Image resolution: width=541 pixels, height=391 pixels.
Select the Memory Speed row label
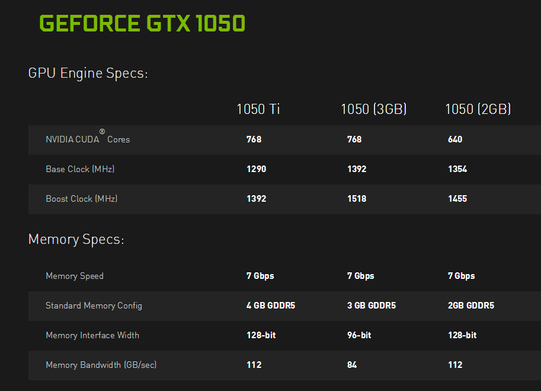click(75, 276)
